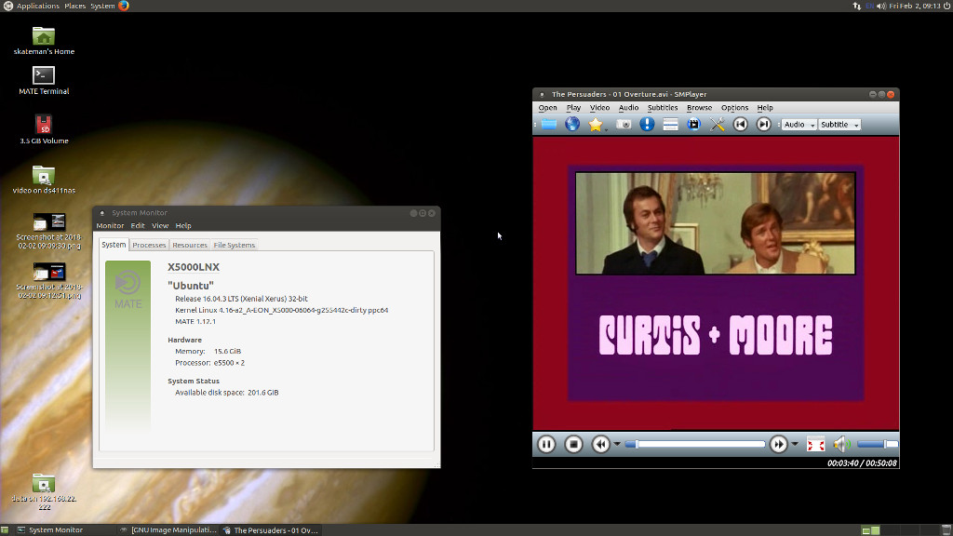Show file information via blue exclamation icon
The height and width of the screenshot is (536, 953).
[x=647, y=125]
